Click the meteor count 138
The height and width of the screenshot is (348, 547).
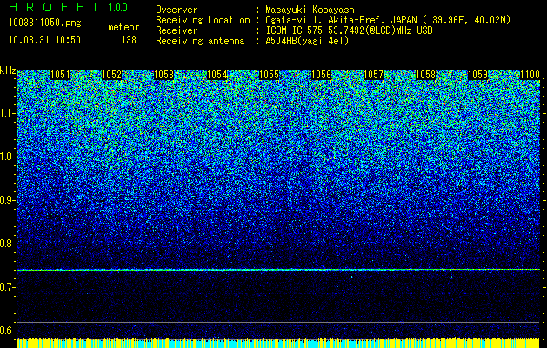pyautogui.click(x=129, y=40)
